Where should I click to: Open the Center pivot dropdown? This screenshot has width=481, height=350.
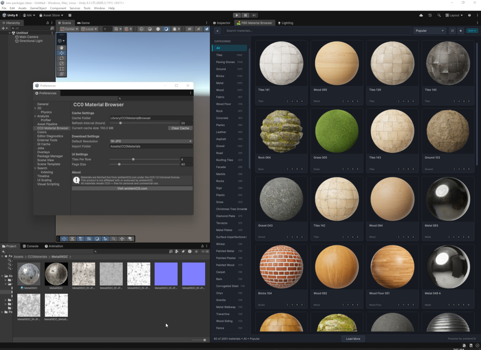(x=69, y=29)
